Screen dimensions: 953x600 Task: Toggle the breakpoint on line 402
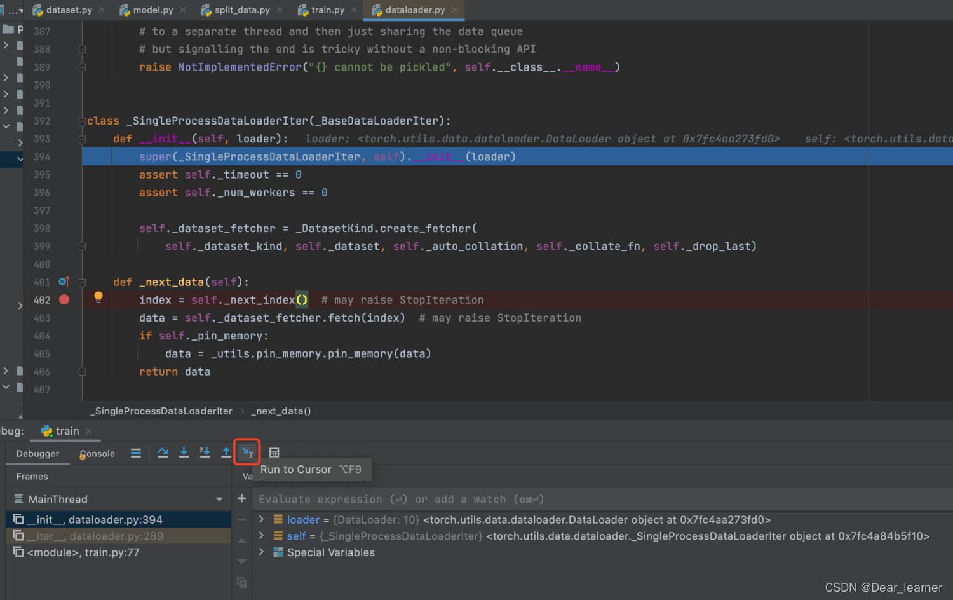click(64, 299)
